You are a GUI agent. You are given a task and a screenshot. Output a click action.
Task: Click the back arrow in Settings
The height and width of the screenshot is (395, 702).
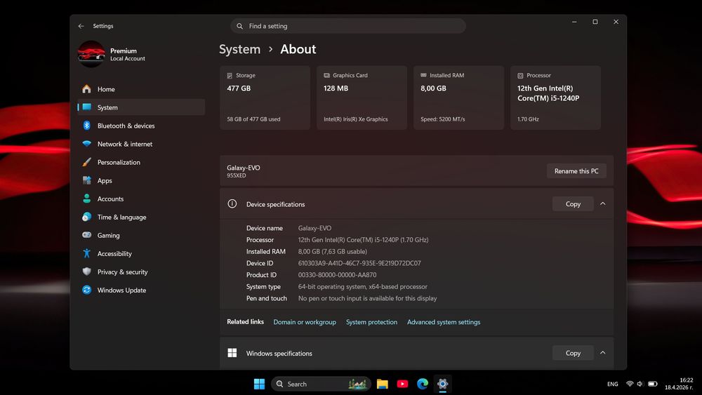[81, 26]
